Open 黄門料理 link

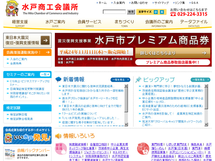157,144
